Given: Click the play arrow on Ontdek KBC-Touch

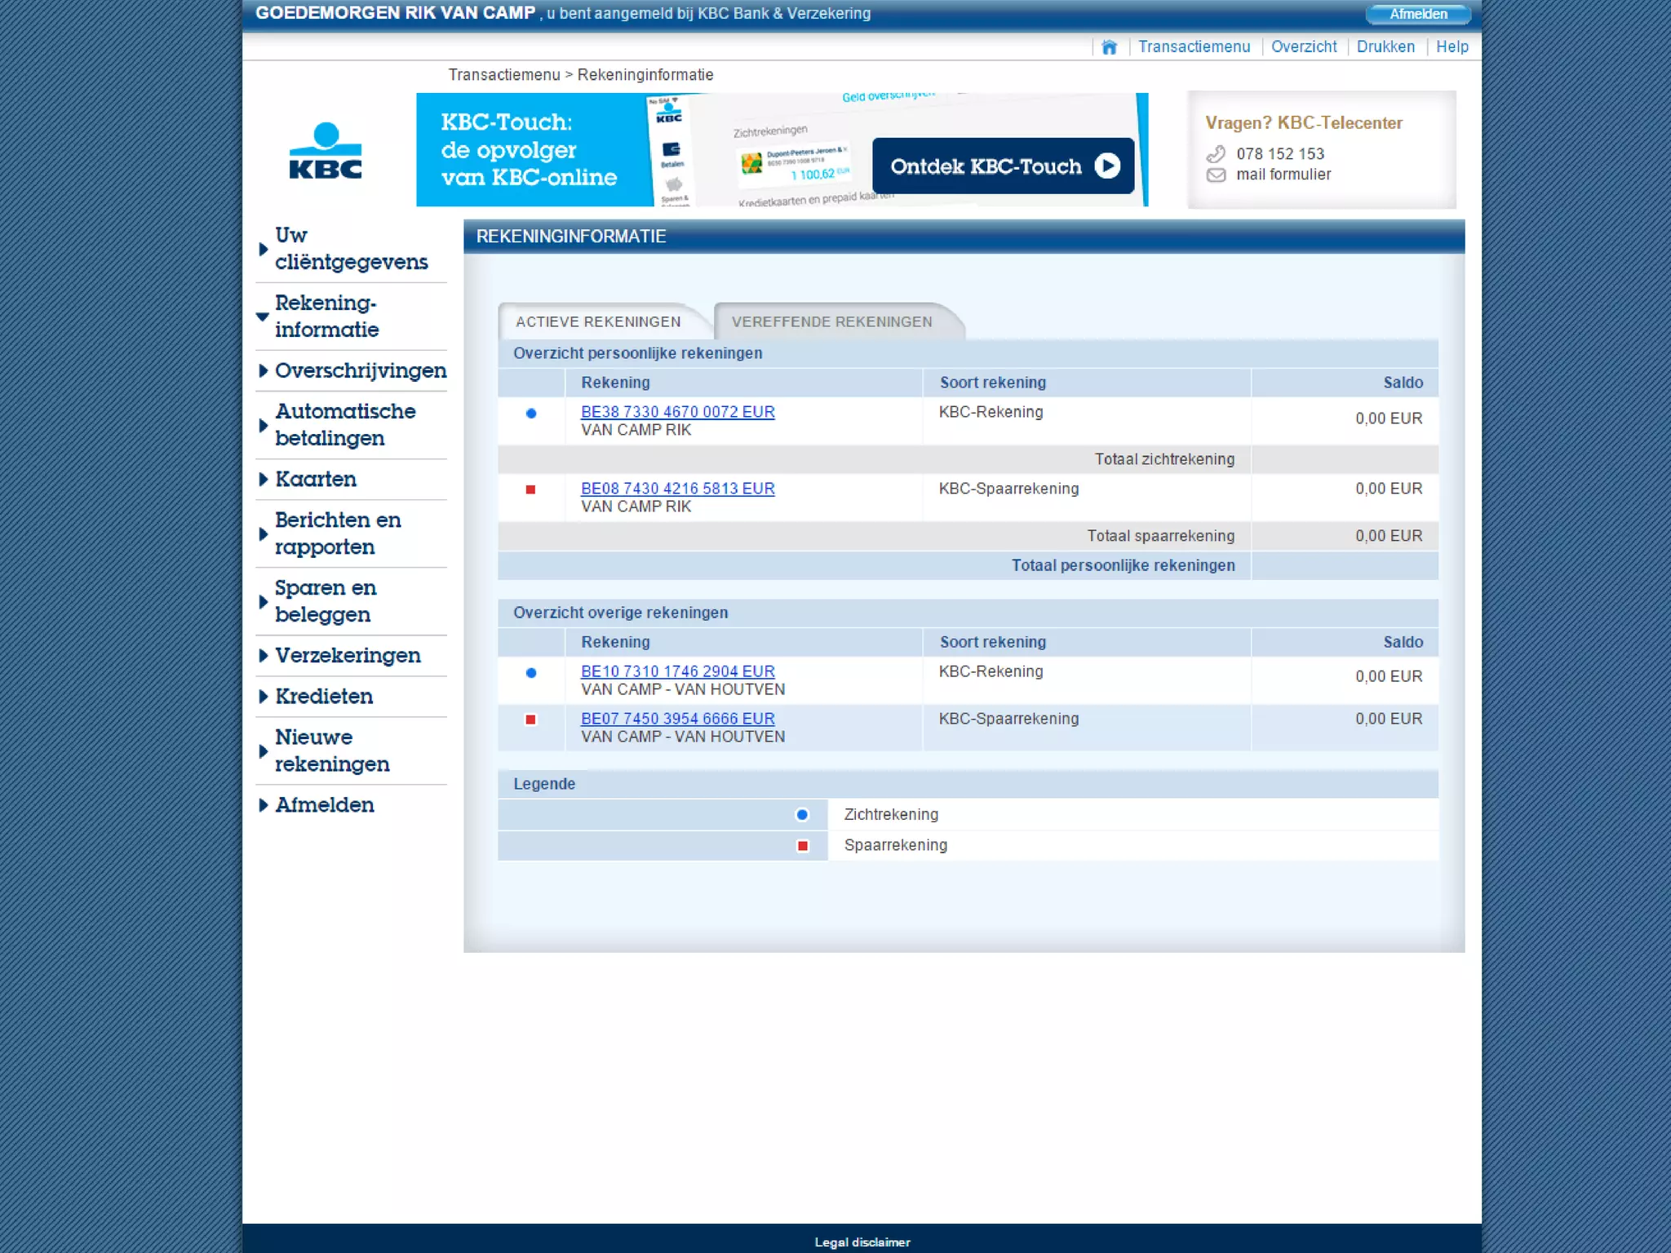Looking at the screenshot, I should tap(1107, 166).
